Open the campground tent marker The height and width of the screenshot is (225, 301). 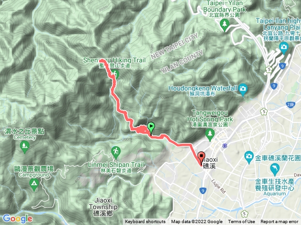coord(34,185)
